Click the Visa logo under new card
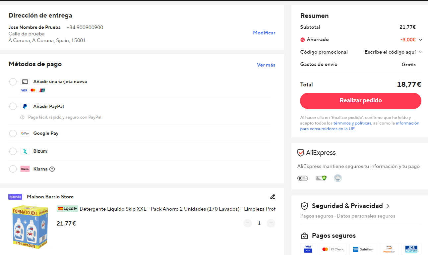428x255 pixels. [x=24, y=90]
